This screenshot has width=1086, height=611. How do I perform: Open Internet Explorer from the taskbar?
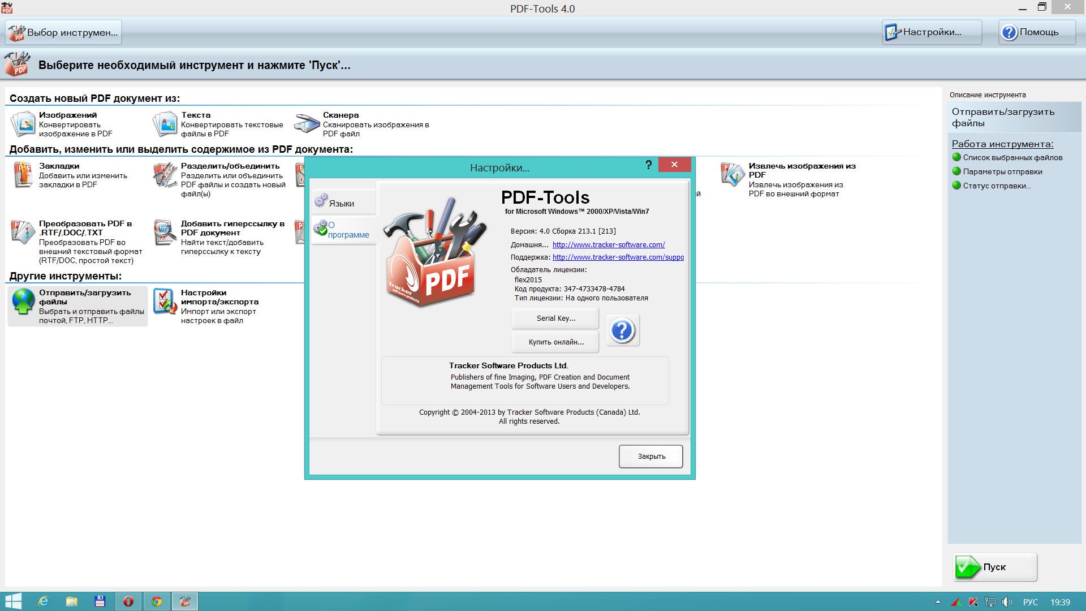[43, 601]
